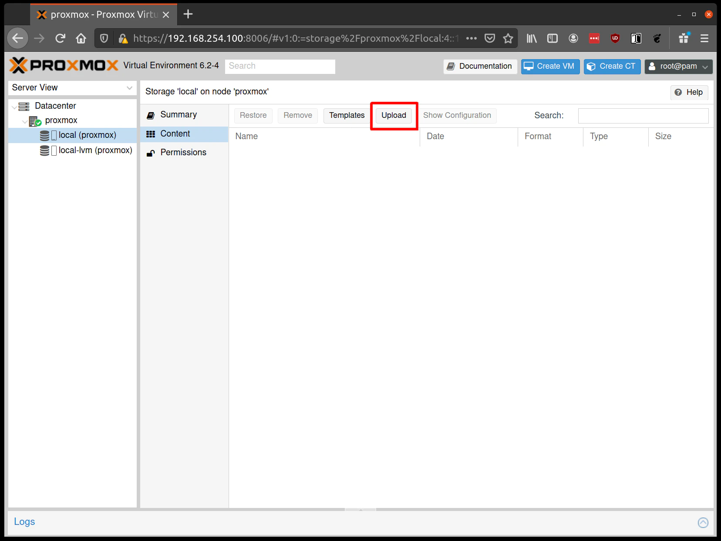Focus the top Proxmox Search field
The height and width of the screenshot is (541, 721).
pyautogui.click(x=280, y=67)
